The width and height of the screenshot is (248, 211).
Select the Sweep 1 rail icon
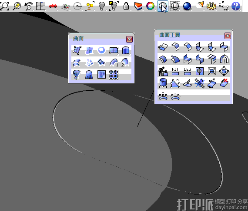(x=114, y=63)
